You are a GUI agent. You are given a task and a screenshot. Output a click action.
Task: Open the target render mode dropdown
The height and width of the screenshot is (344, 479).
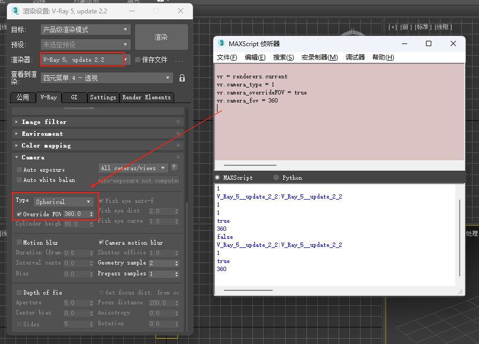click(x=86, y=30)
